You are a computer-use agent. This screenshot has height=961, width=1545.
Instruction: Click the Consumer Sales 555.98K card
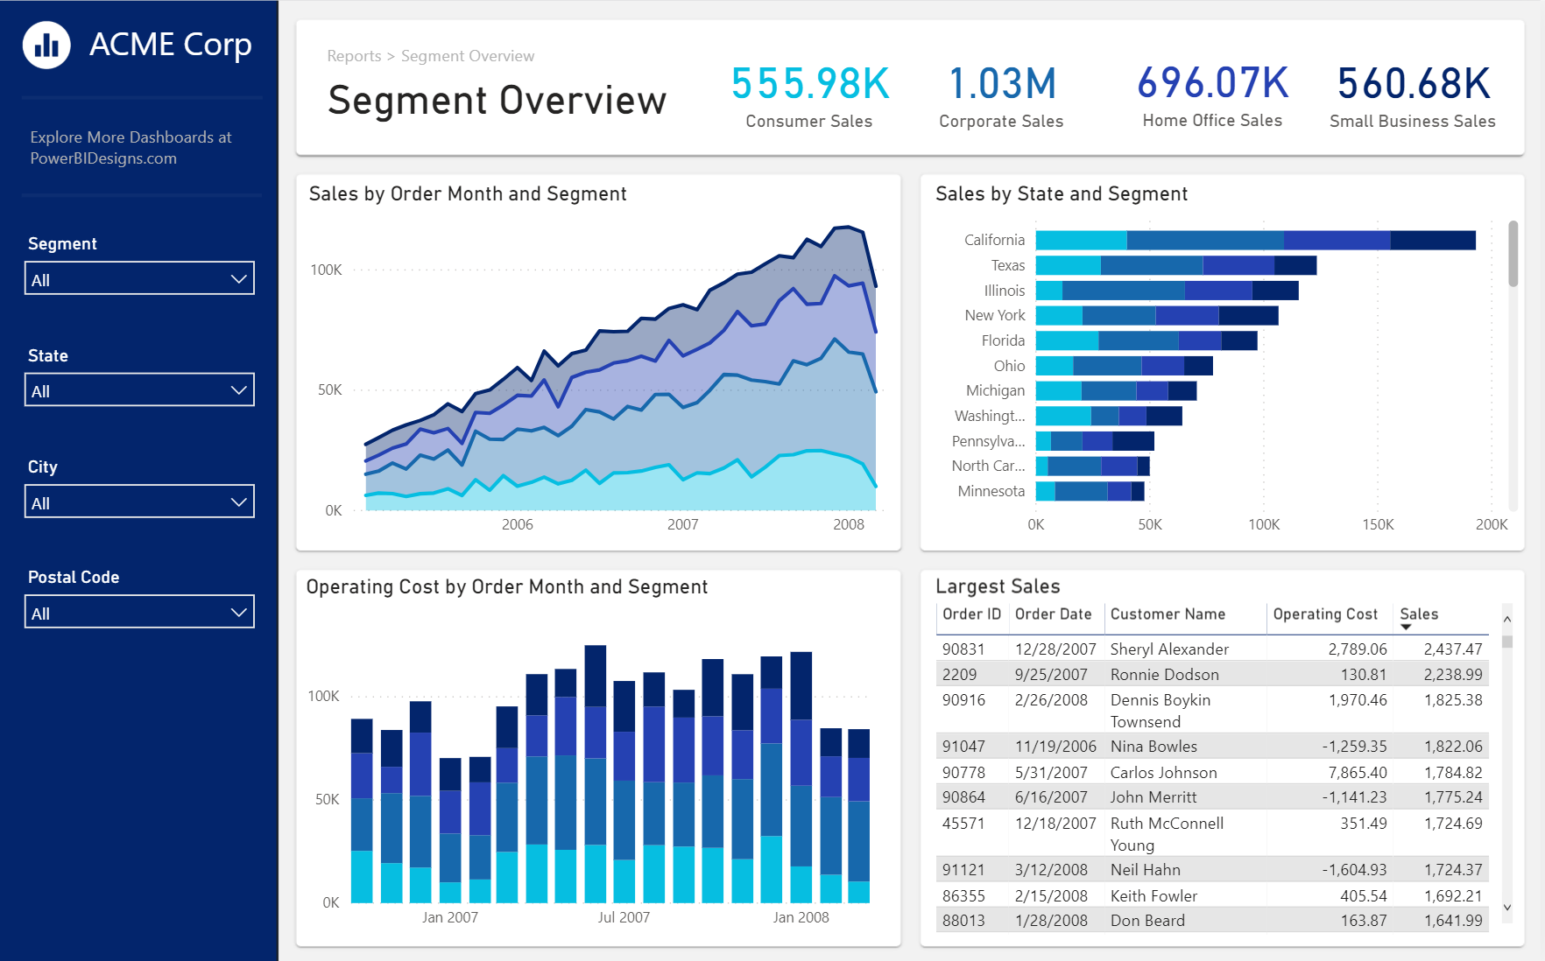click(x=809, y=96)
